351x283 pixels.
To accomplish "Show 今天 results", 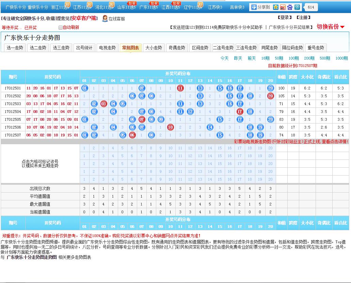I will [x=224, y=58].
